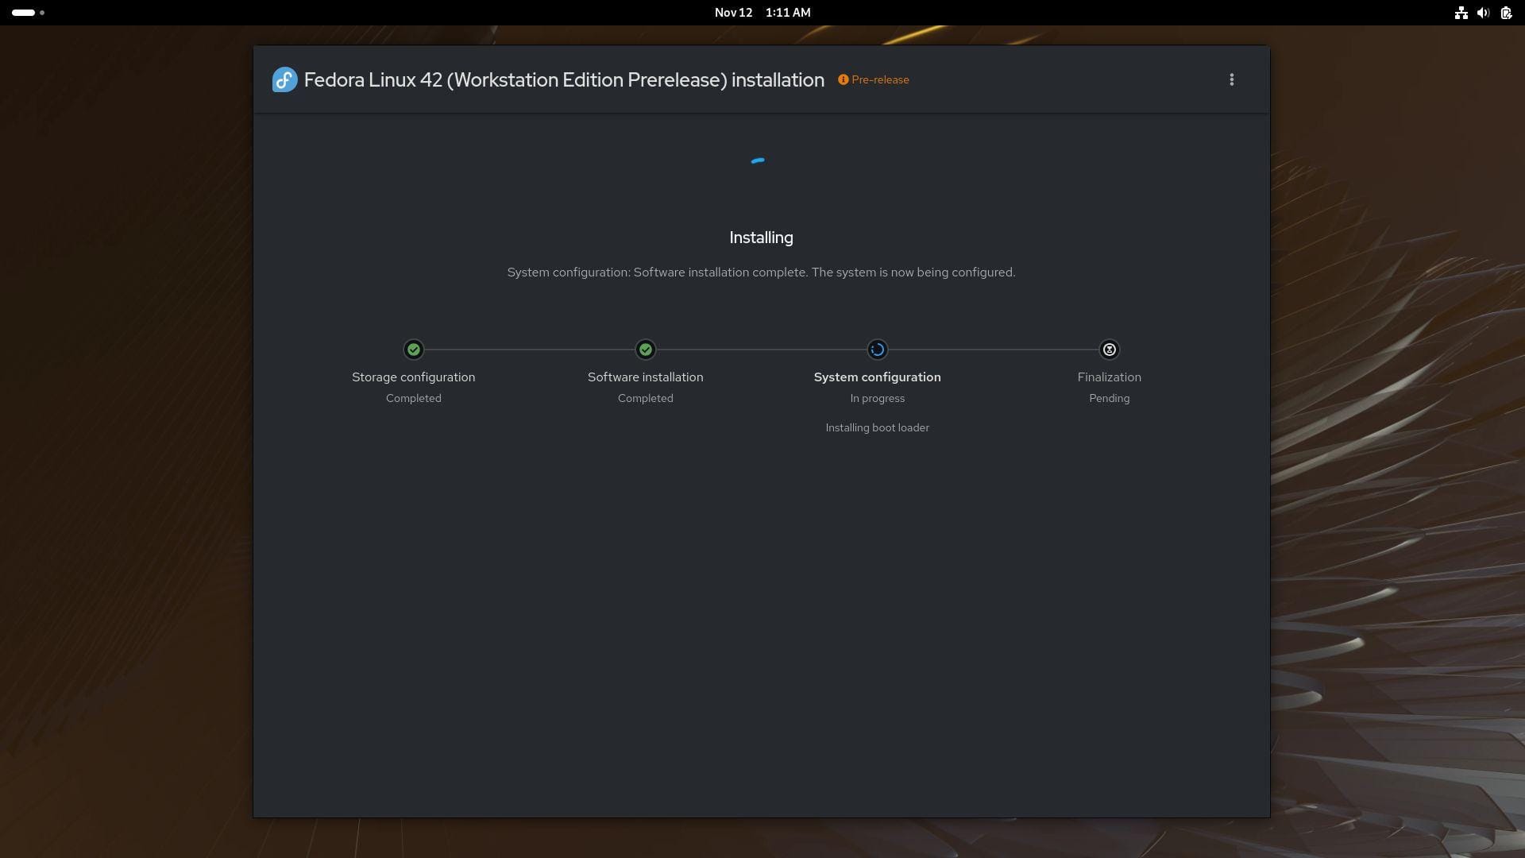Click System configuration in-progress spinner icon

(x=877, y=350)
